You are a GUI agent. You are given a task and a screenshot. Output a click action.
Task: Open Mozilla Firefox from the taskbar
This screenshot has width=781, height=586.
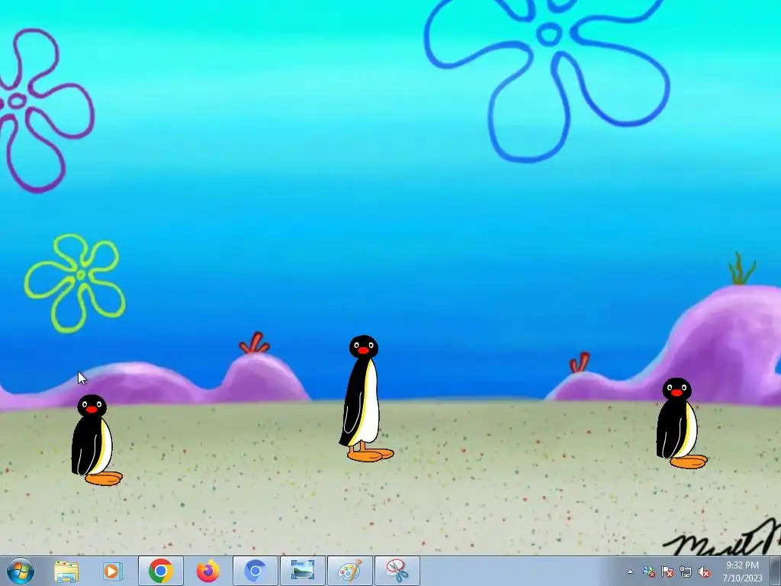tap(207, 571)
